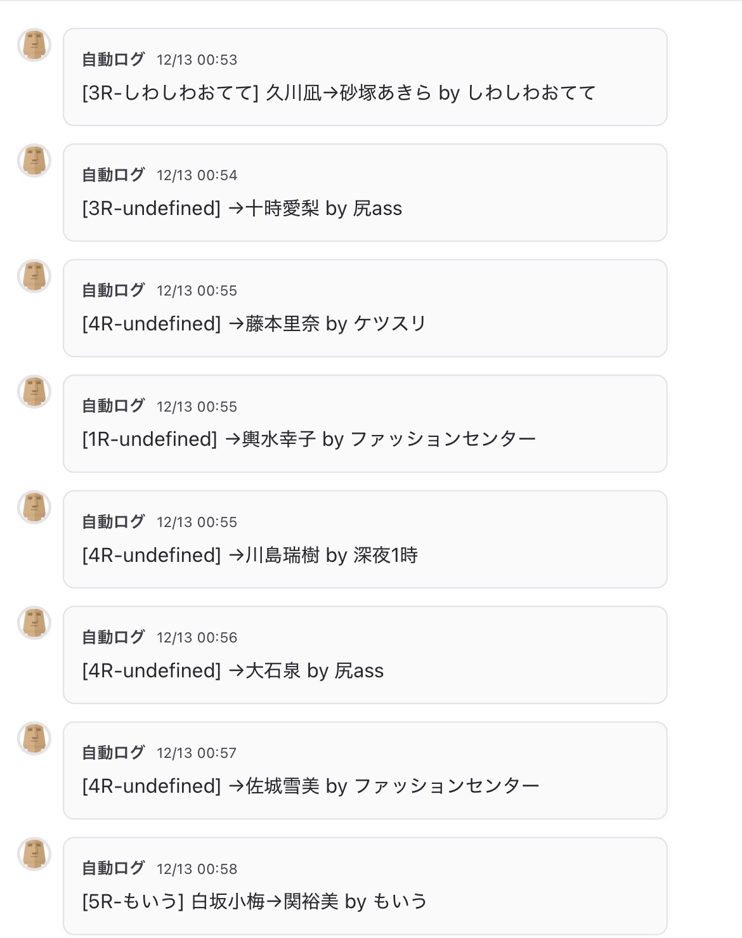Select sender name 自動ログ above the 川島瑞樹 message
Image resolution: width=742 pixels, height=938 pixels.
click(x=114, y=522)
